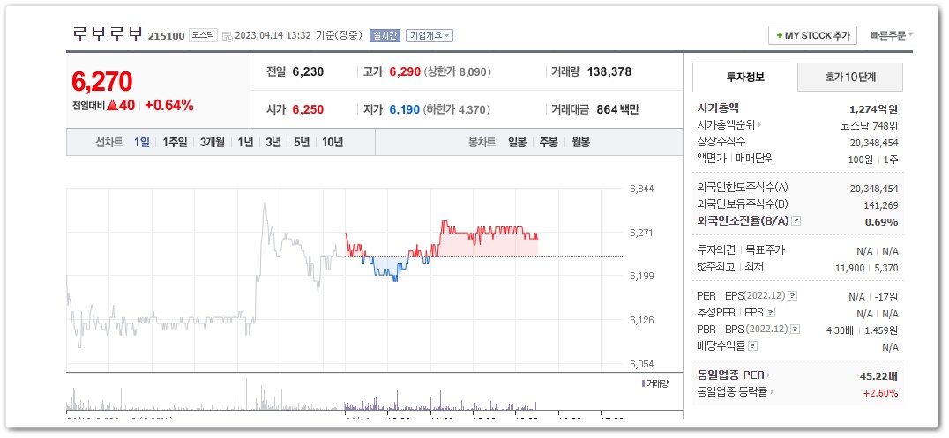Click the current price 6,270
This screenshot has height=438, width=949.
101,82
